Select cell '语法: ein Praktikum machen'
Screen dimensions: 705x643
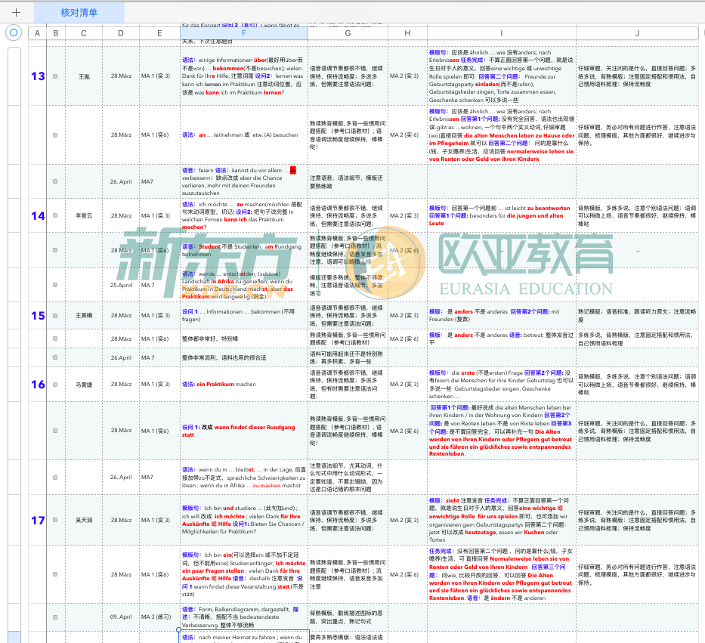tap(244, 385)
